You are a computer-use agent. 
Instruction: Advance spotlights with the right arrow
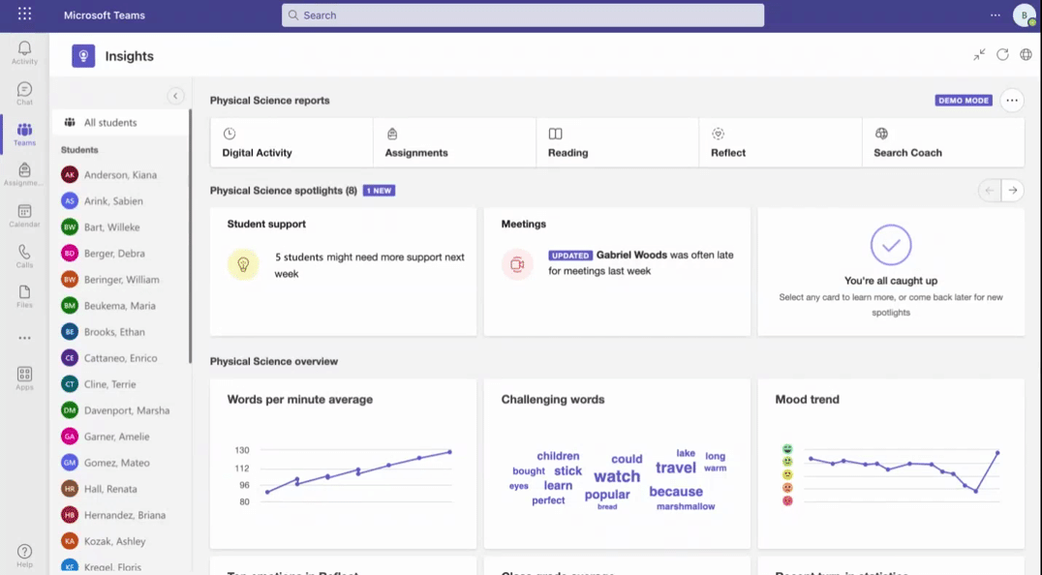tap(1012, 190)
